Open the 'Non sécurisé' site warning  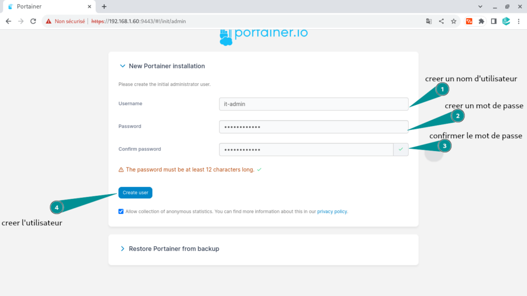(65, 21)
